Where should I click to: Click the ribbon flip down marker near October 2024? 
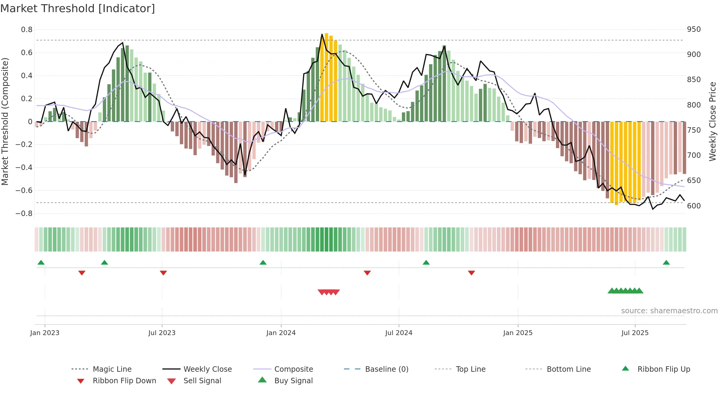[471, 273]
